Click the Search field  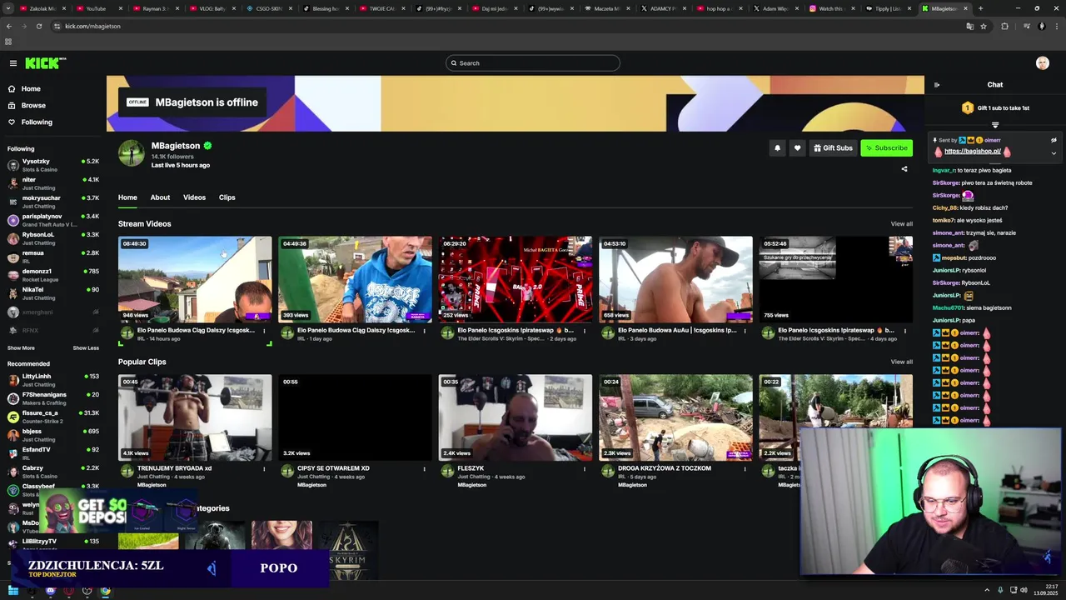click(533, 63)
